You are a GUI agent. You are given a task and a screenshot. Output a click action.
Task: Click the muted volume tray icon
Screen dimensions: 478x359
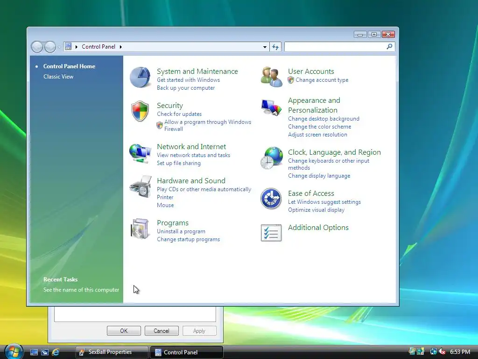click(x=442, y=352)
